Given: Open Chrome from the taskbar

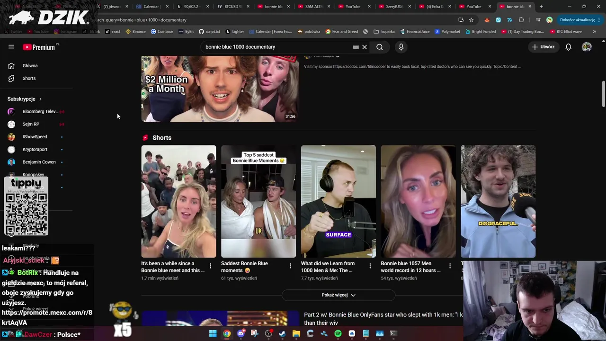Looking at the screenshot, I should [227, 333].
